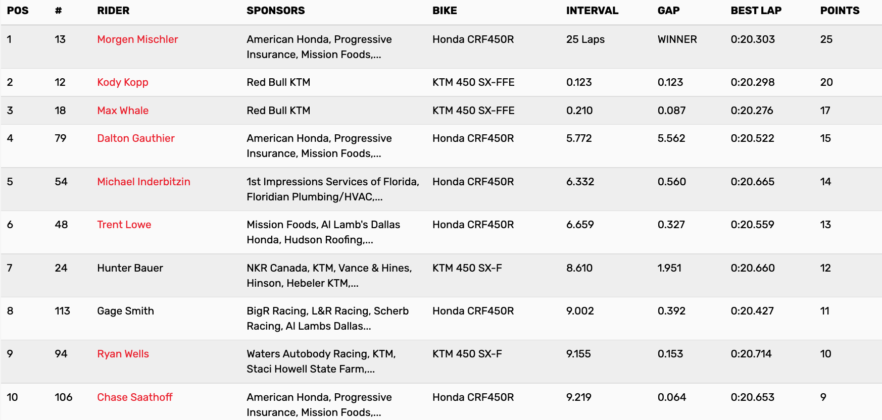Select the Dalton Gauthier link
The image size is (882, 420).
(136, 138)
